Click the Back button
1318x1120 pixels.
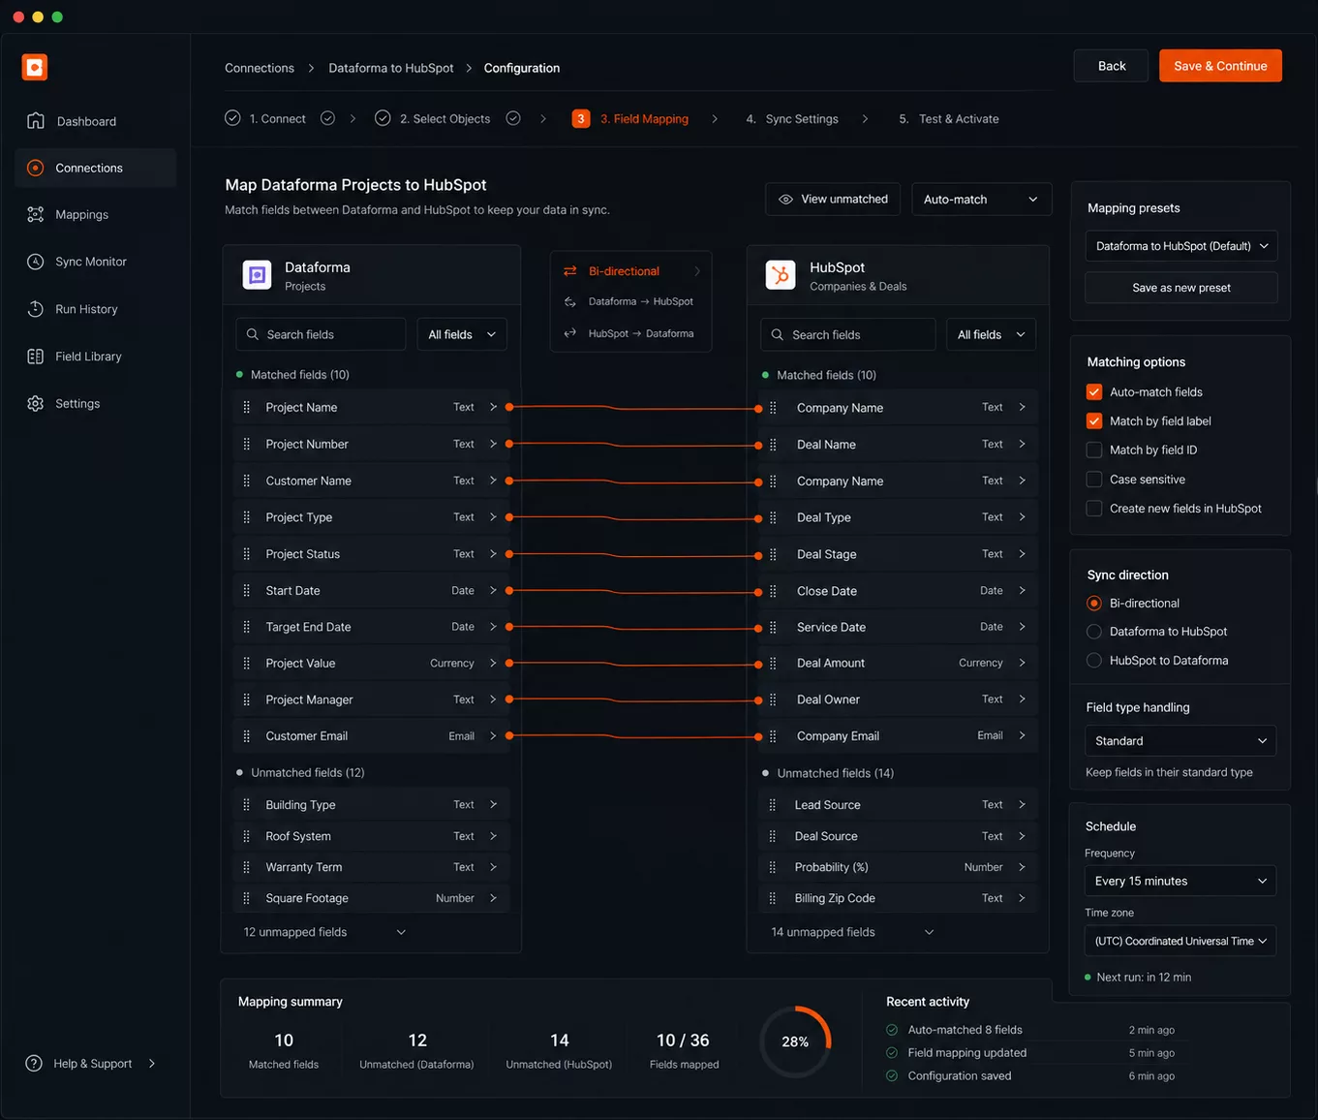tap(1112, 66)
